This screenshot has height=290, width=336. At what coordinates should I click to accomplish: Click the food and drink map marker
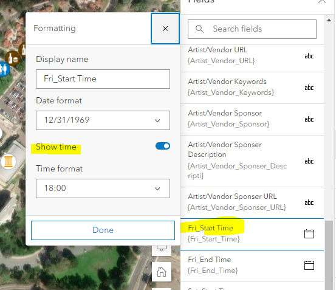pos(13,58)
